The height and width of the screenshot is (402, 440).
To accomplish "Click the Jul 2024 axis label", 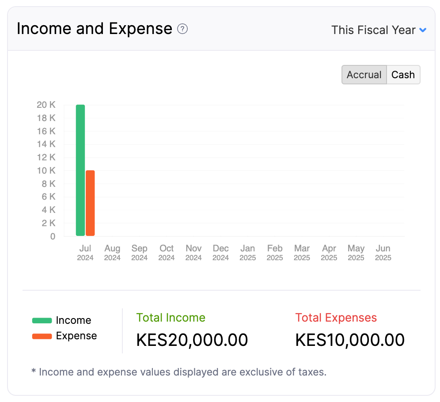I will tap(85, 253).
